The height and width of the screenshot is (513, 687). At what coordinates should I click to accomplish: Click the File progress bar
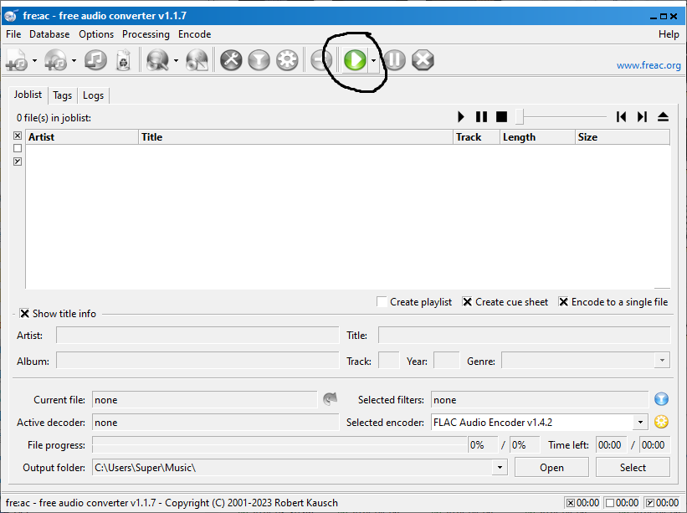(279, 444)
